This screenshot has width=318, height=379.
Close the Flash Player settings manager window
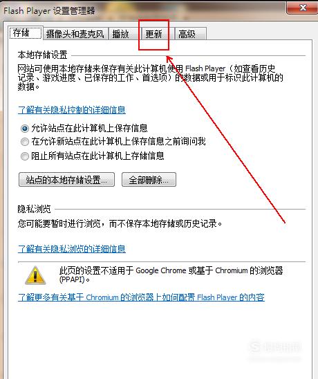coord(302,7)
